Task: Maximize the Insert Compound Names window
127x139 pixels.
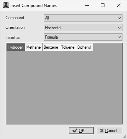Action: pos(103,5)
